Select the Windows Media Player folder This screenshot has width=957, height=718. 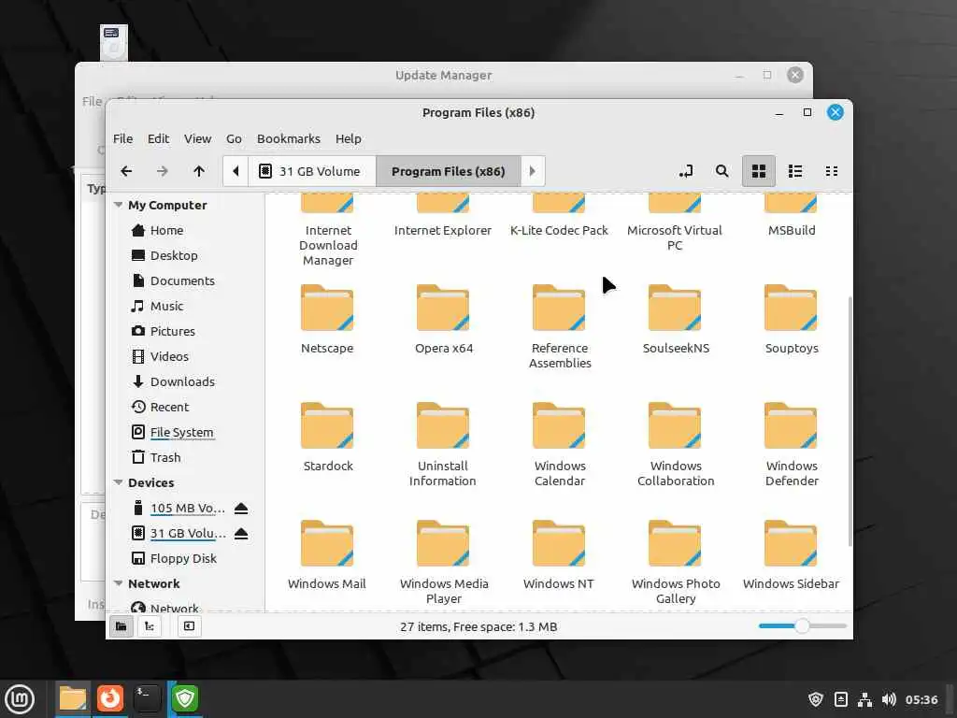coord(444,563)
